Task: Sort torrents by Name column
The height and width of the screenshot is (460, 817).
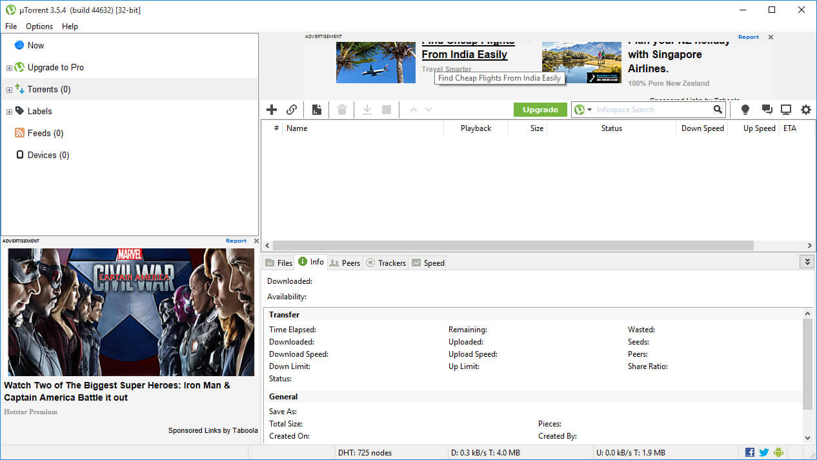Action: pyautogui.click(x=363, y=128)
